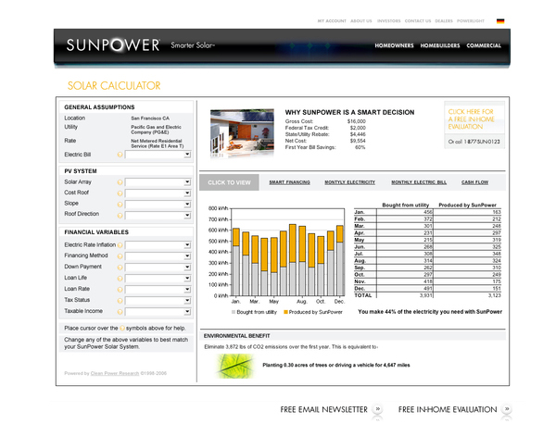Click the State/Utility Rebate value $4,446
Image resolution: width=556 pixels, height=436 pixels.
358,134
